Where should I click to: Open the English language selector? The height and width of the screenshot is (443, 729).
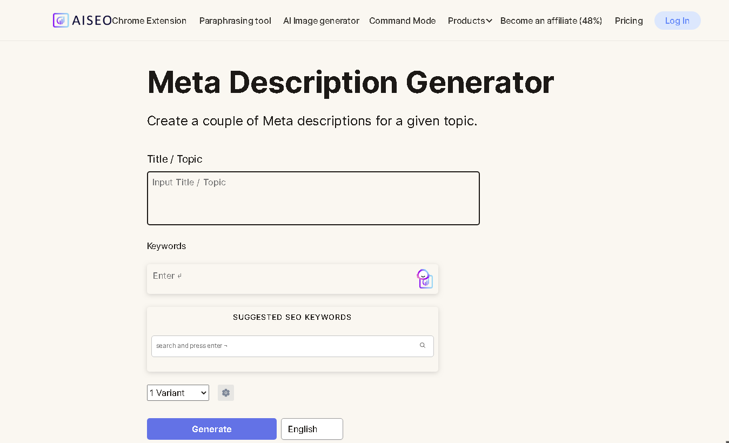click(312, 429)
